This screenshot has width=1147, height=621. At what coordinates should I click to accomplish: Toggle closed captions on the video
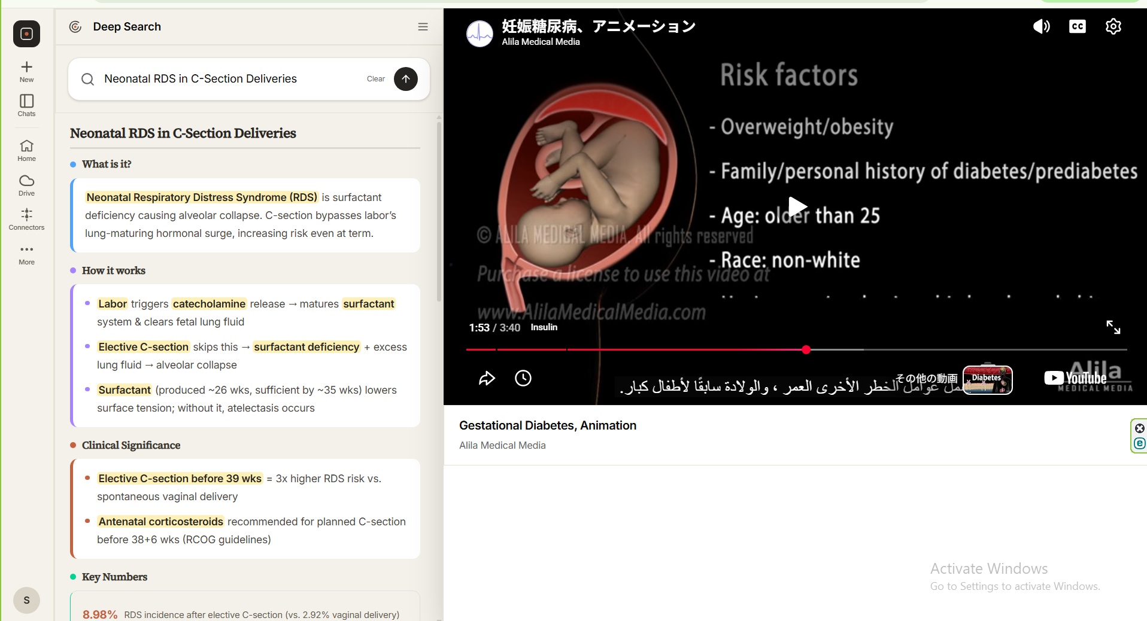[1078, 27]
